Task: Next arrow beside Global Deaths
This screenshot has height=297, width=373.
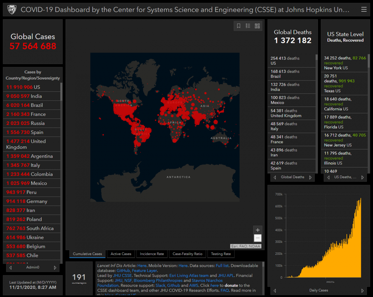Action: point(310,177)
